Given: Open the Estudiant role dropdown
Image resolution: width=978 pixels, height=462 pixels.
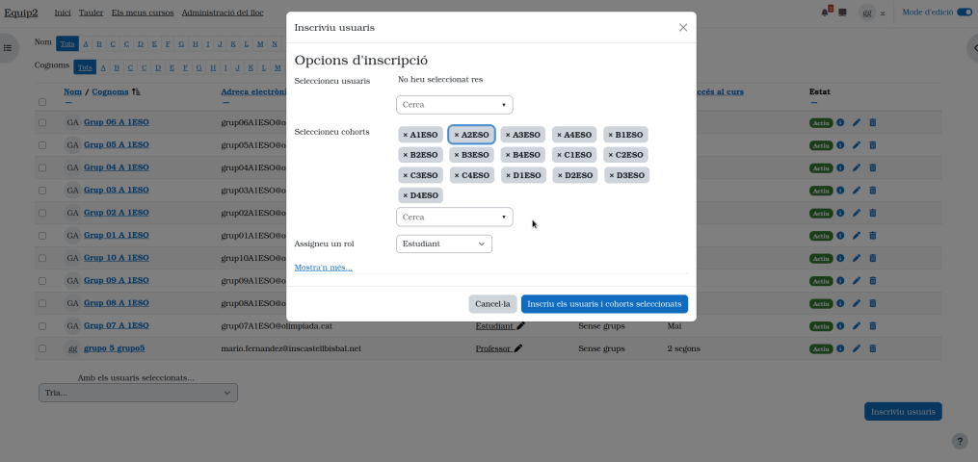Looking at the screenshot, I should pyautogui.click(x=444, y=244).
